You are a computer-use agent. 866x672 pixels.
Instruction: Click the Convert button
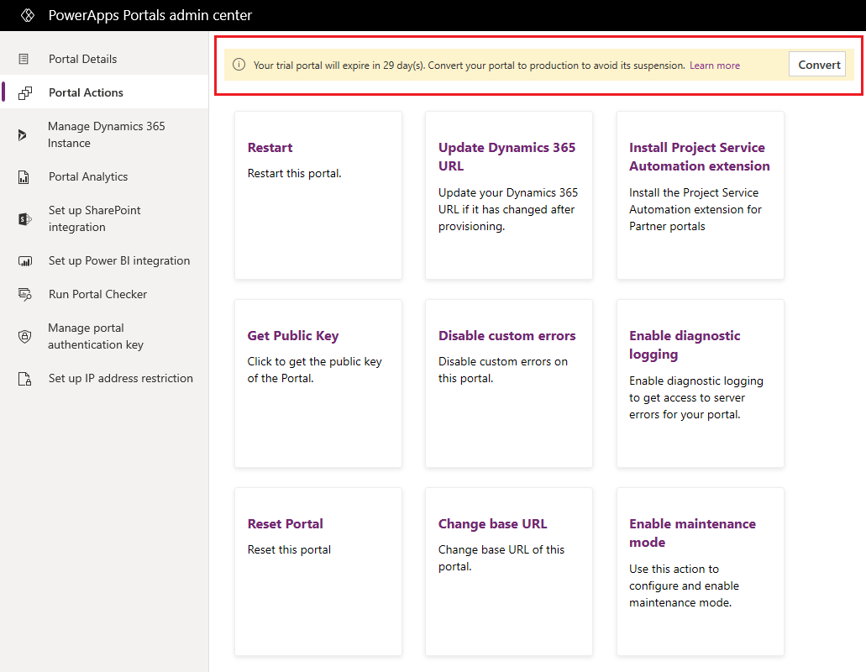point(818,65)
